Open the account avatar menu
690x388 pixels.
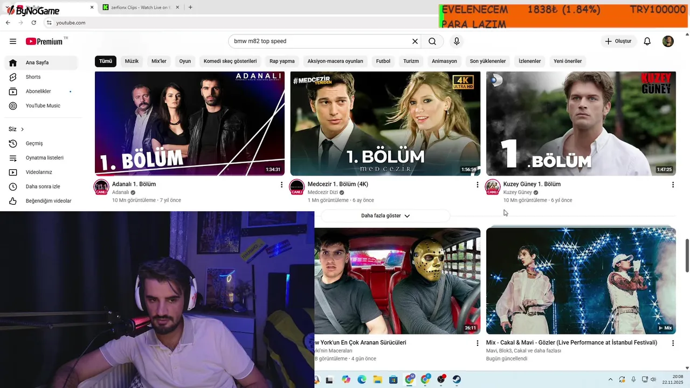click(668, 41)
